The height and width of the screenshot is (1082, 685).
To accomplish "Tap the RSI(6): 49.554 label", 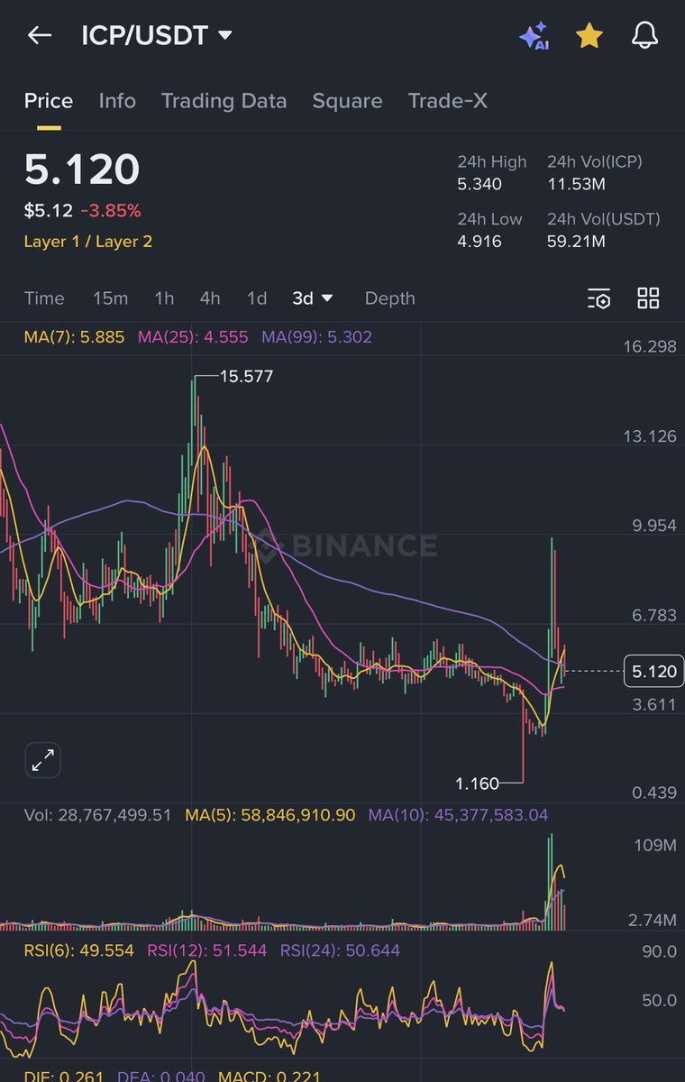I will [x=79, y=950].
